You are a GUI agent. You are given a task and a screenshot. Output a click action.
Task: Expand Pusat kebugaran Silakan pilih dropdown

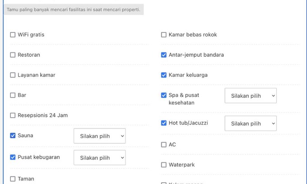(99, 158)
